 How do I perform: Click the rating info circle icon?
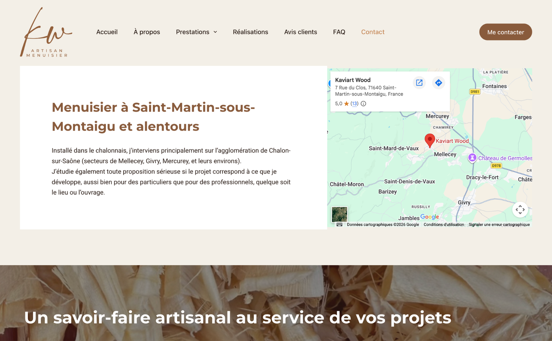(x=363, y=104)
